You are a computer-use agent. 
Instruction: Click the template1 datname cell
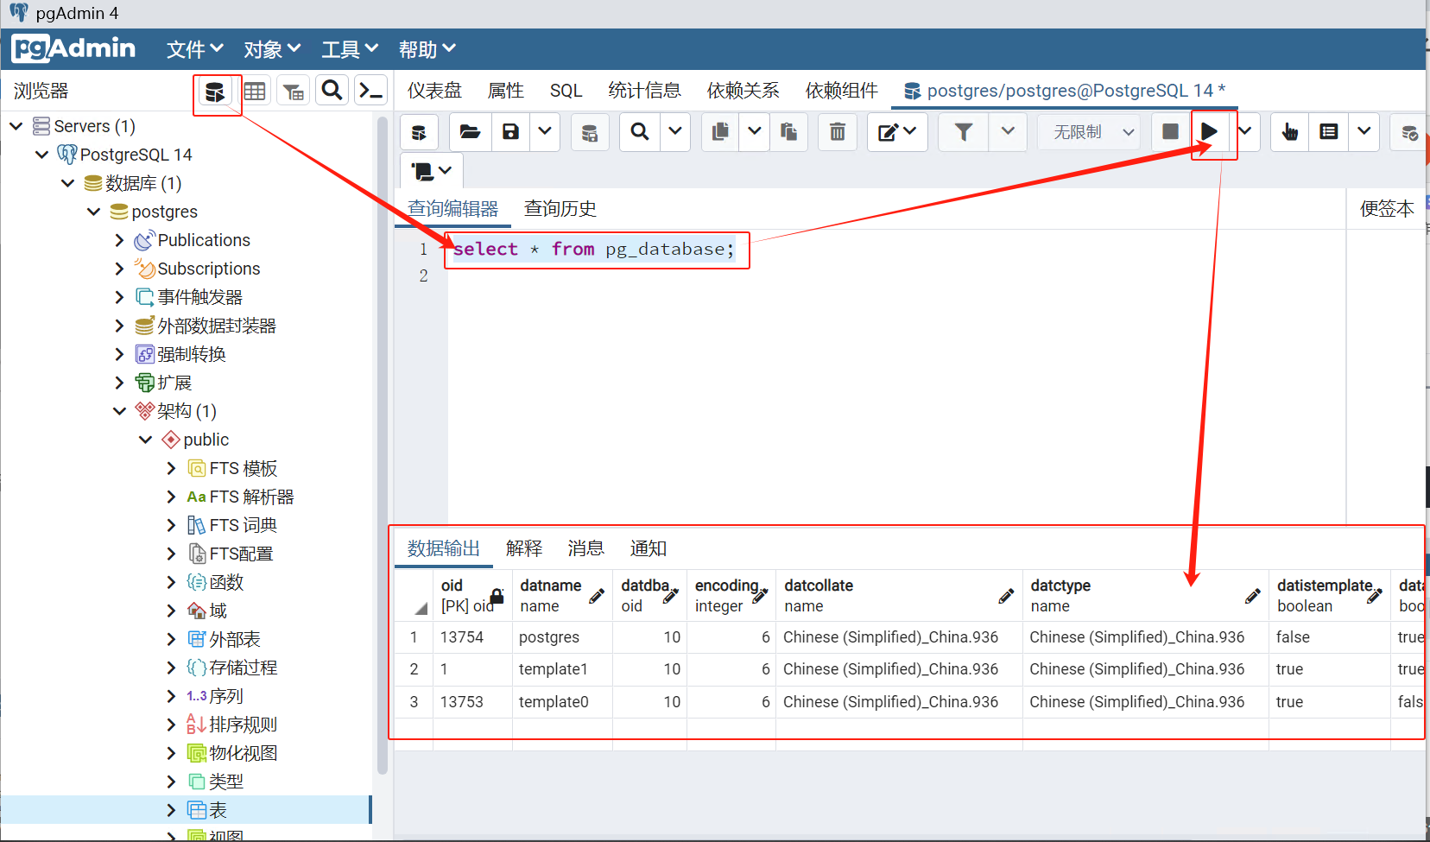[562, 669]
